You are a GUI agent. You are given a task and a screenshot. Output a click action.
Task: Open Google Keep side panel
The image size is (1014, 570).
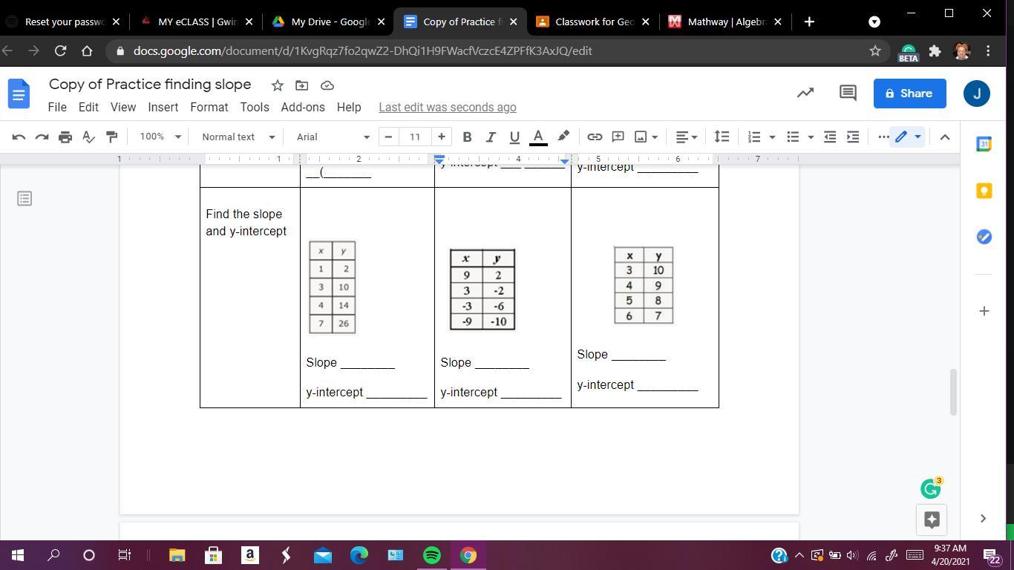pyautogui.click(x=984, y=191)
